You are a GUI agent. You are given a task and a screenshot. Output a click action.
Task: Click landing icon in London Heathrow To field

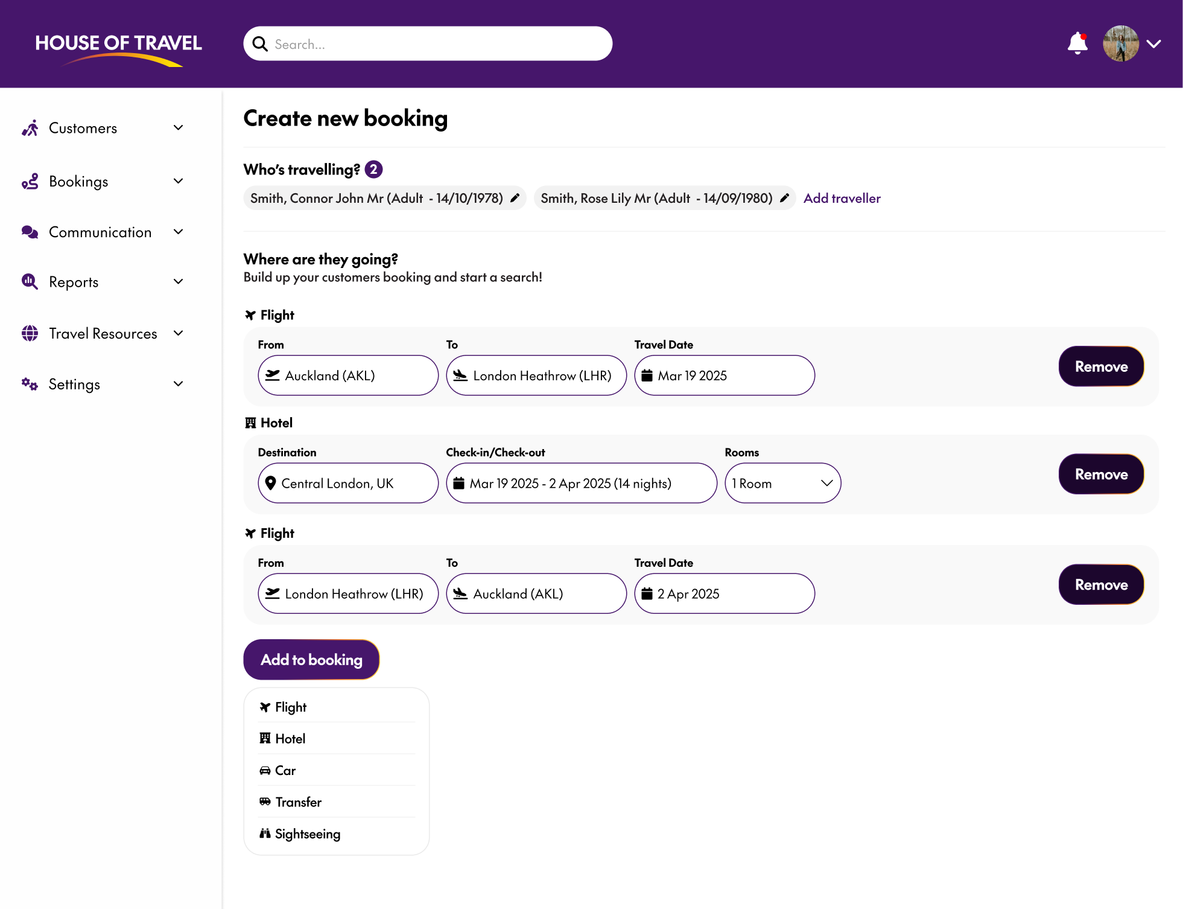point(460,375)
